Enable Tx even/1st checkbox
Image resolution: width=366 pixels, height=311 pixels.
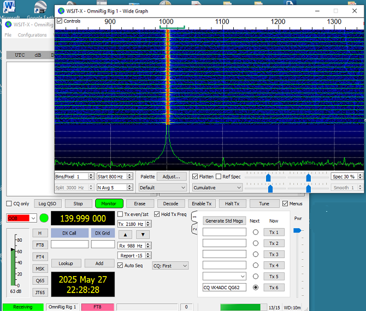[120, 214]
